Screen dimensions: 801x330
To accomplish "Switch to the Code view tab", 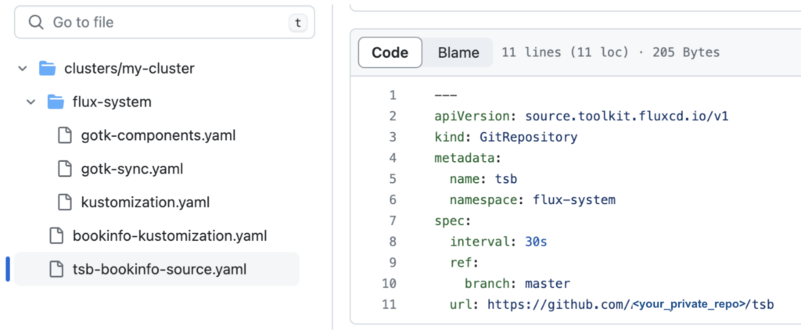I will [390, 52].
